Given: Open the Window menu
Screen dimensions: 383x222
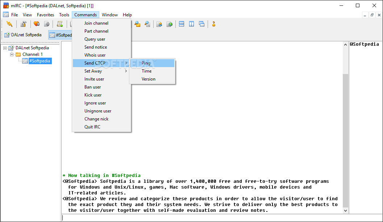Looking at the screenshot, I should (x=110, y=15).
